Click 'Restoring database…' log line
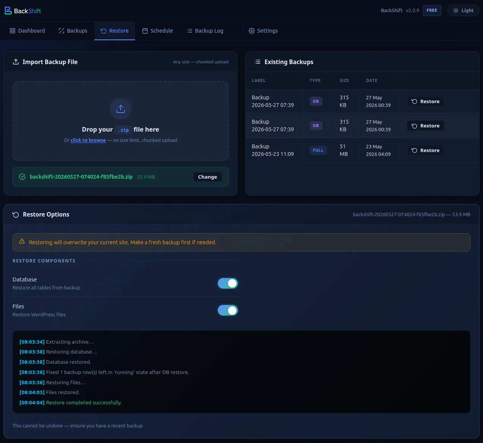Image resolution: width=483 pixels, height=443 pixels. pos(71,352)
